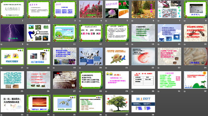Click the animation star under slide 7
208x116 pixels.
pos(159,21)
